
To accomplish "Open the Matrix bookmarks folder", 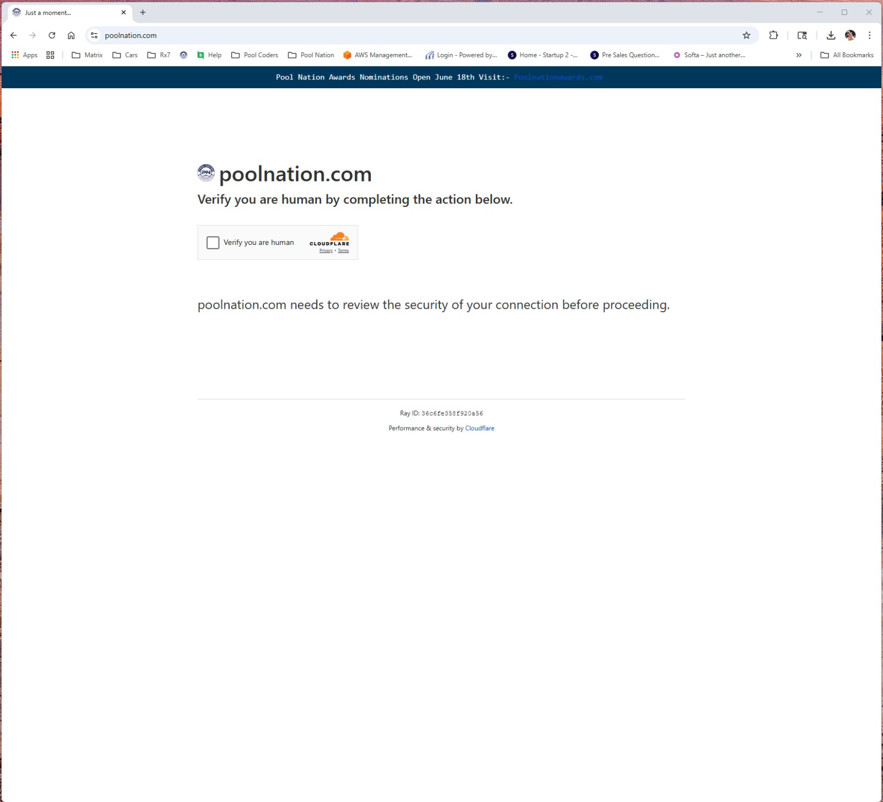I will [87, 55].
